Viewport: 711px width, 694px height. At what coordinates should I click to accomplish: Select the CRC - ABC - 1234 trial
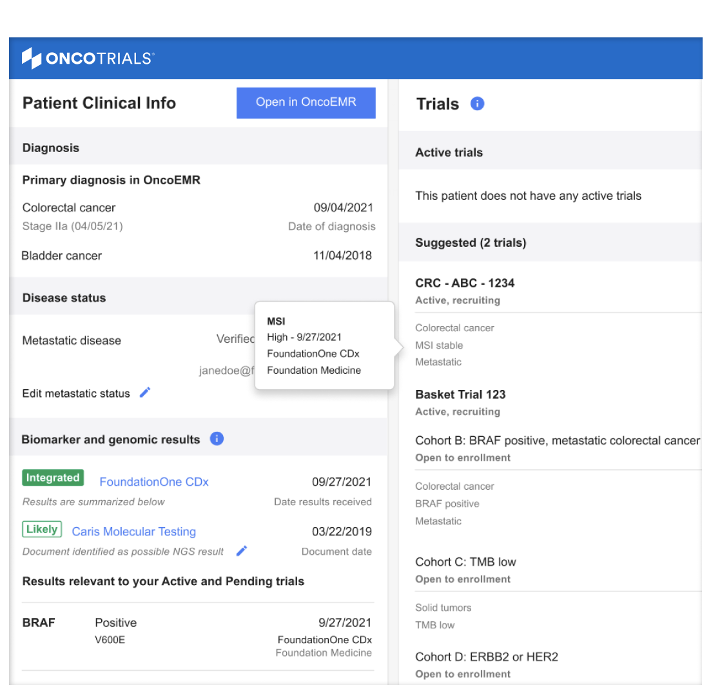click(465, 283)
